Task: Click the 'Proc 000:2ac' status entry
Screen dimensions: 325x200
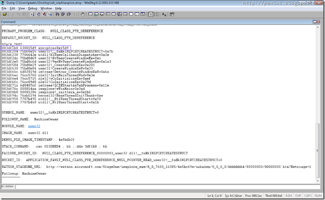Action: (253, 196)
